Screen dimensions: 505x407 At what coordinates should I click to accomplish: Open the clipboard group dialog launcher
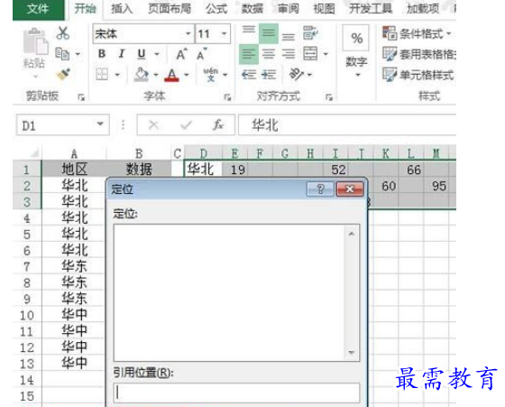pos(81,97)
